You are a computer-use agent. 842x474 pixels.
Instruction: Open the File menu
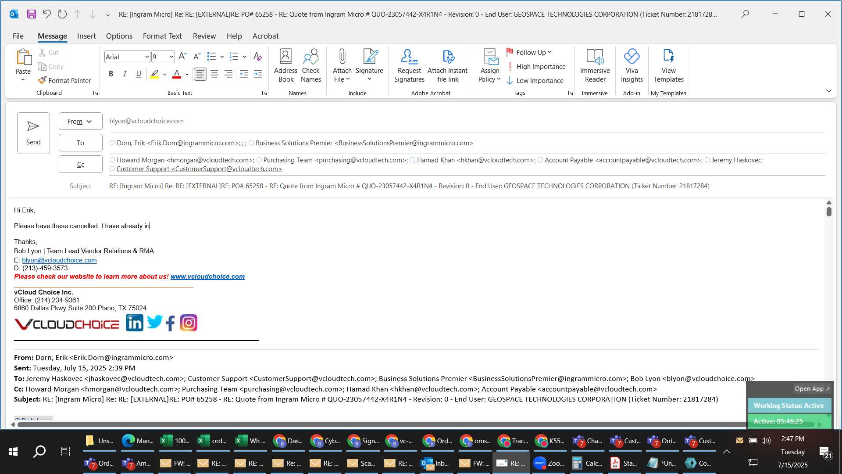tap(18, 36)
